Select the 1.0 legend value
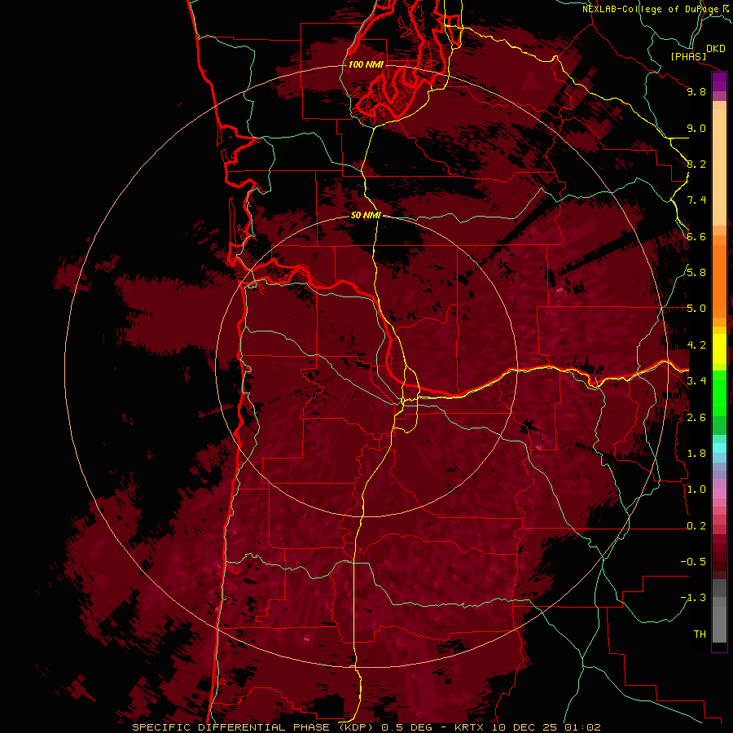This screenshot has width=733, height=733. point(696,489)
